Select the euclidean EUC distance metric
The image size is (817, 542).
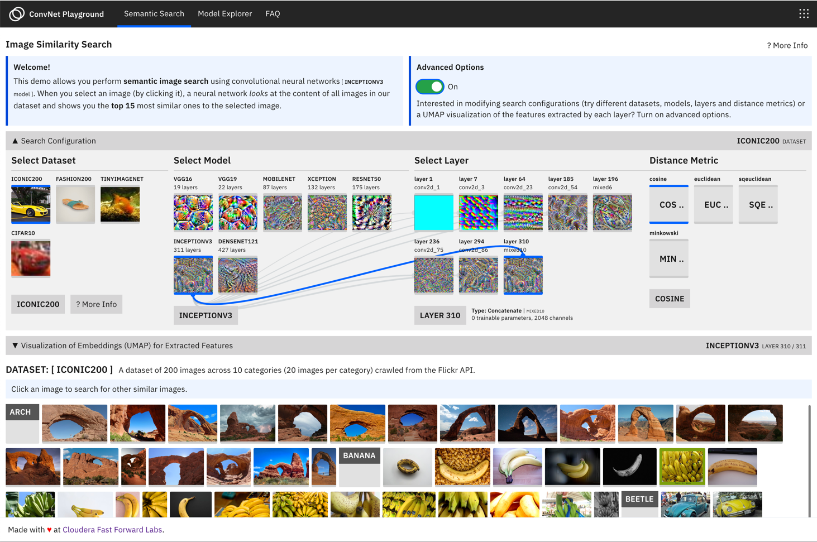[714, 204]
